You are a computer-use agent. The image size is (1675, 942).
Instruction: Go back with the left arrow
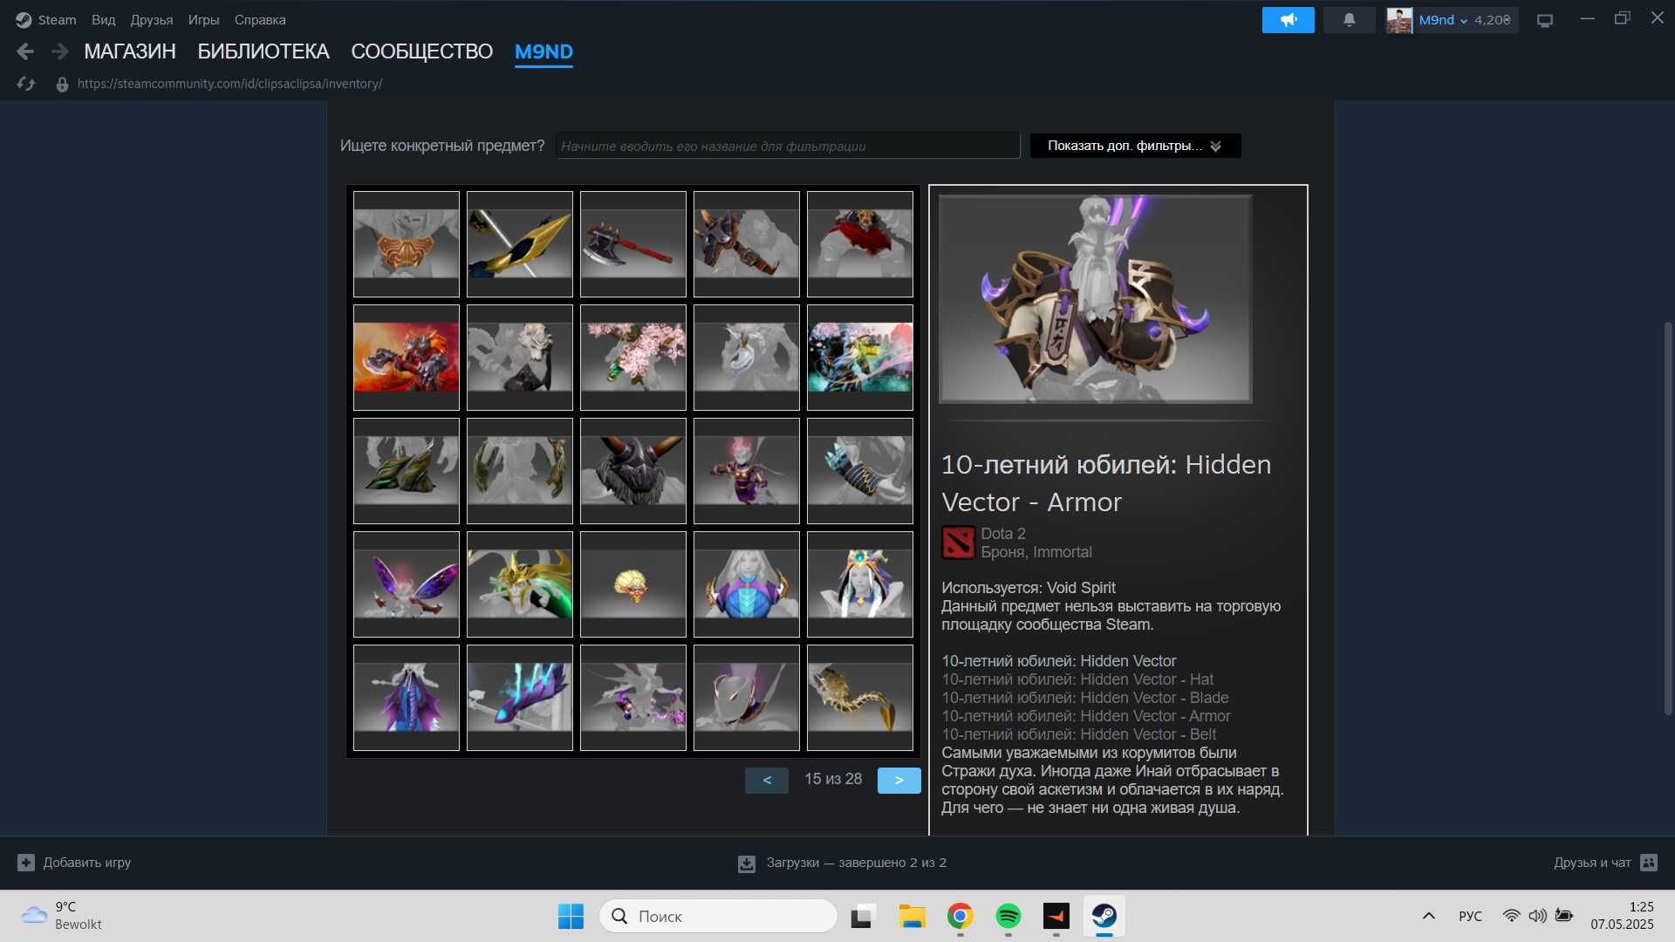tap(25, 51)
